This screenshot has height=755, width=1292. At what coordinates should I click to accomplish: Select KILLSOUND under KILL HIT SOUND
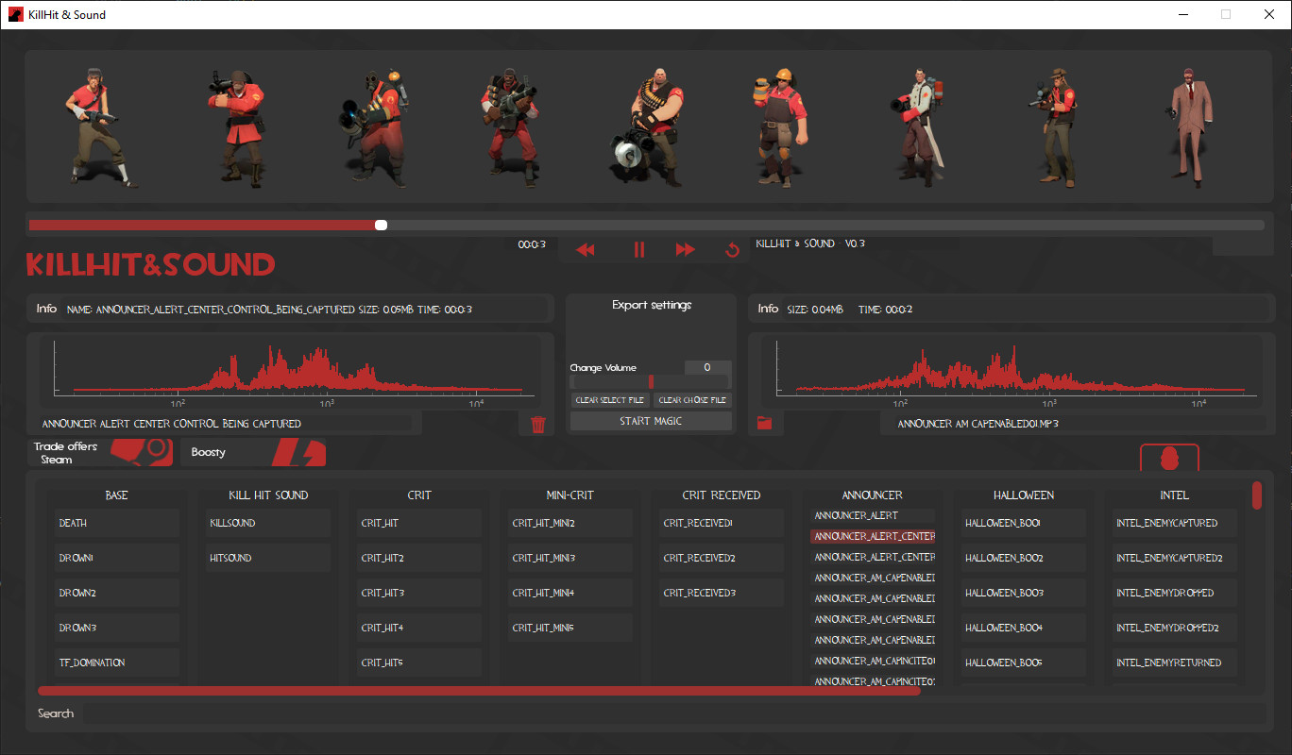[267, 522]
